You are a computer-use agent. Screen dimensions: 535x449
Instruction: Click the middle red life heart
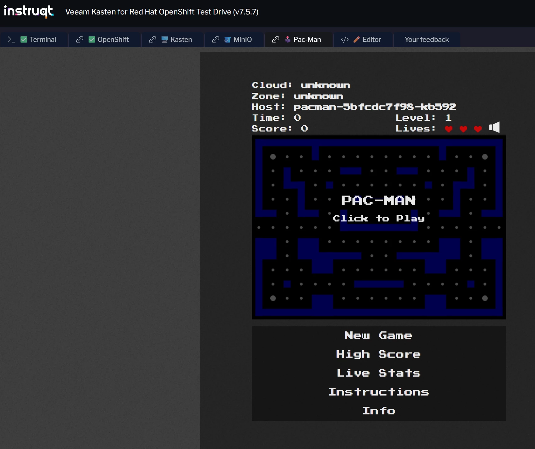[463, 129]
